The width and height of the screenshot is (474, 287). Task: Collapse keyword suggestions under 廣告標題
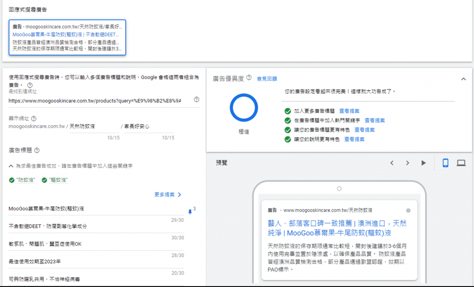tap(11, 166)
